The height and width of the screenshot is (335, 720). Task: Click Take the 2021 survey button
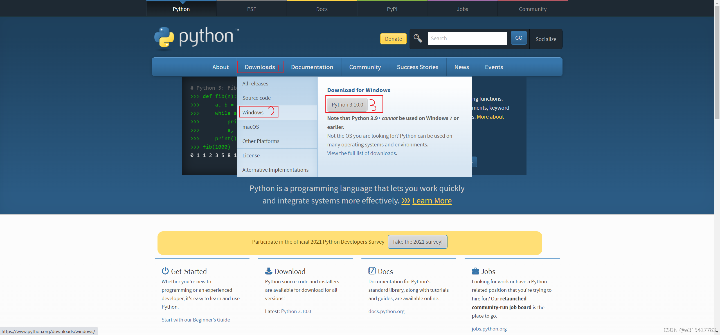tap(417, 242)
